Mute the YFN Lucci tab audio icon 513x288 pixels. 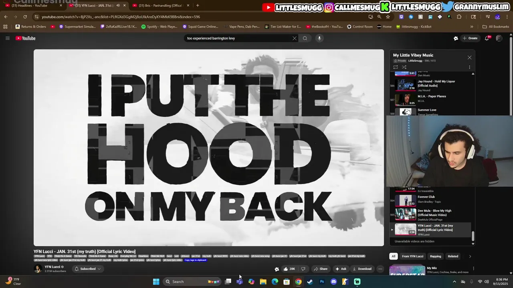click(118, 6)
